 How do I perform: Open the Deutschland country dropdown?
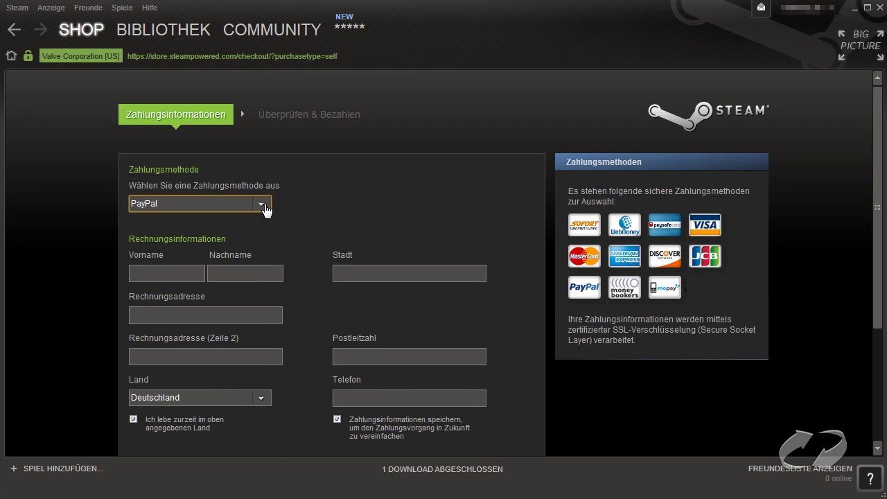coord(200,398)
